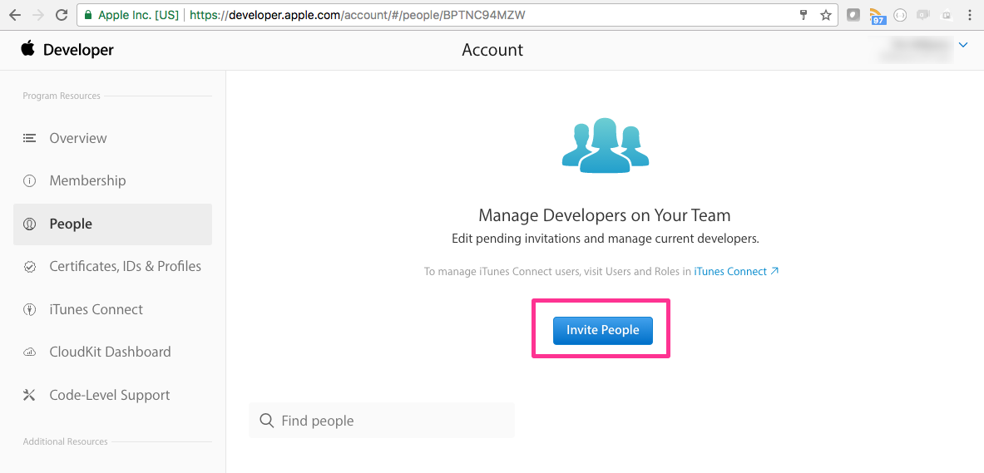Click the Invite People button
Image resolution: width=984 pixels, height=473 pixels.
[602, 330]
